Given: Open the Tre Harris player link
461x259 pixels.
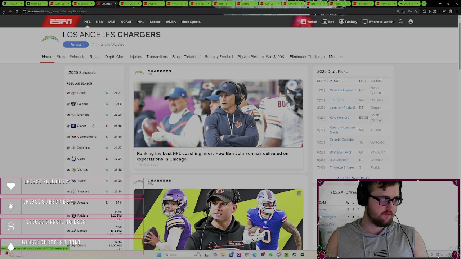Looking at the screenshot, I should (x=337, y=100).
